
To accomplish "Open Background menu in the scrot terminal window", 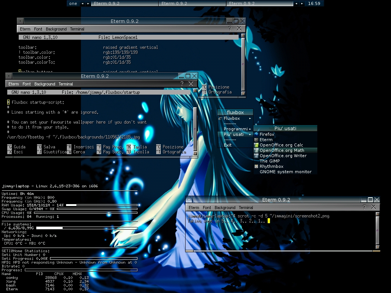I will coord(225,208).
